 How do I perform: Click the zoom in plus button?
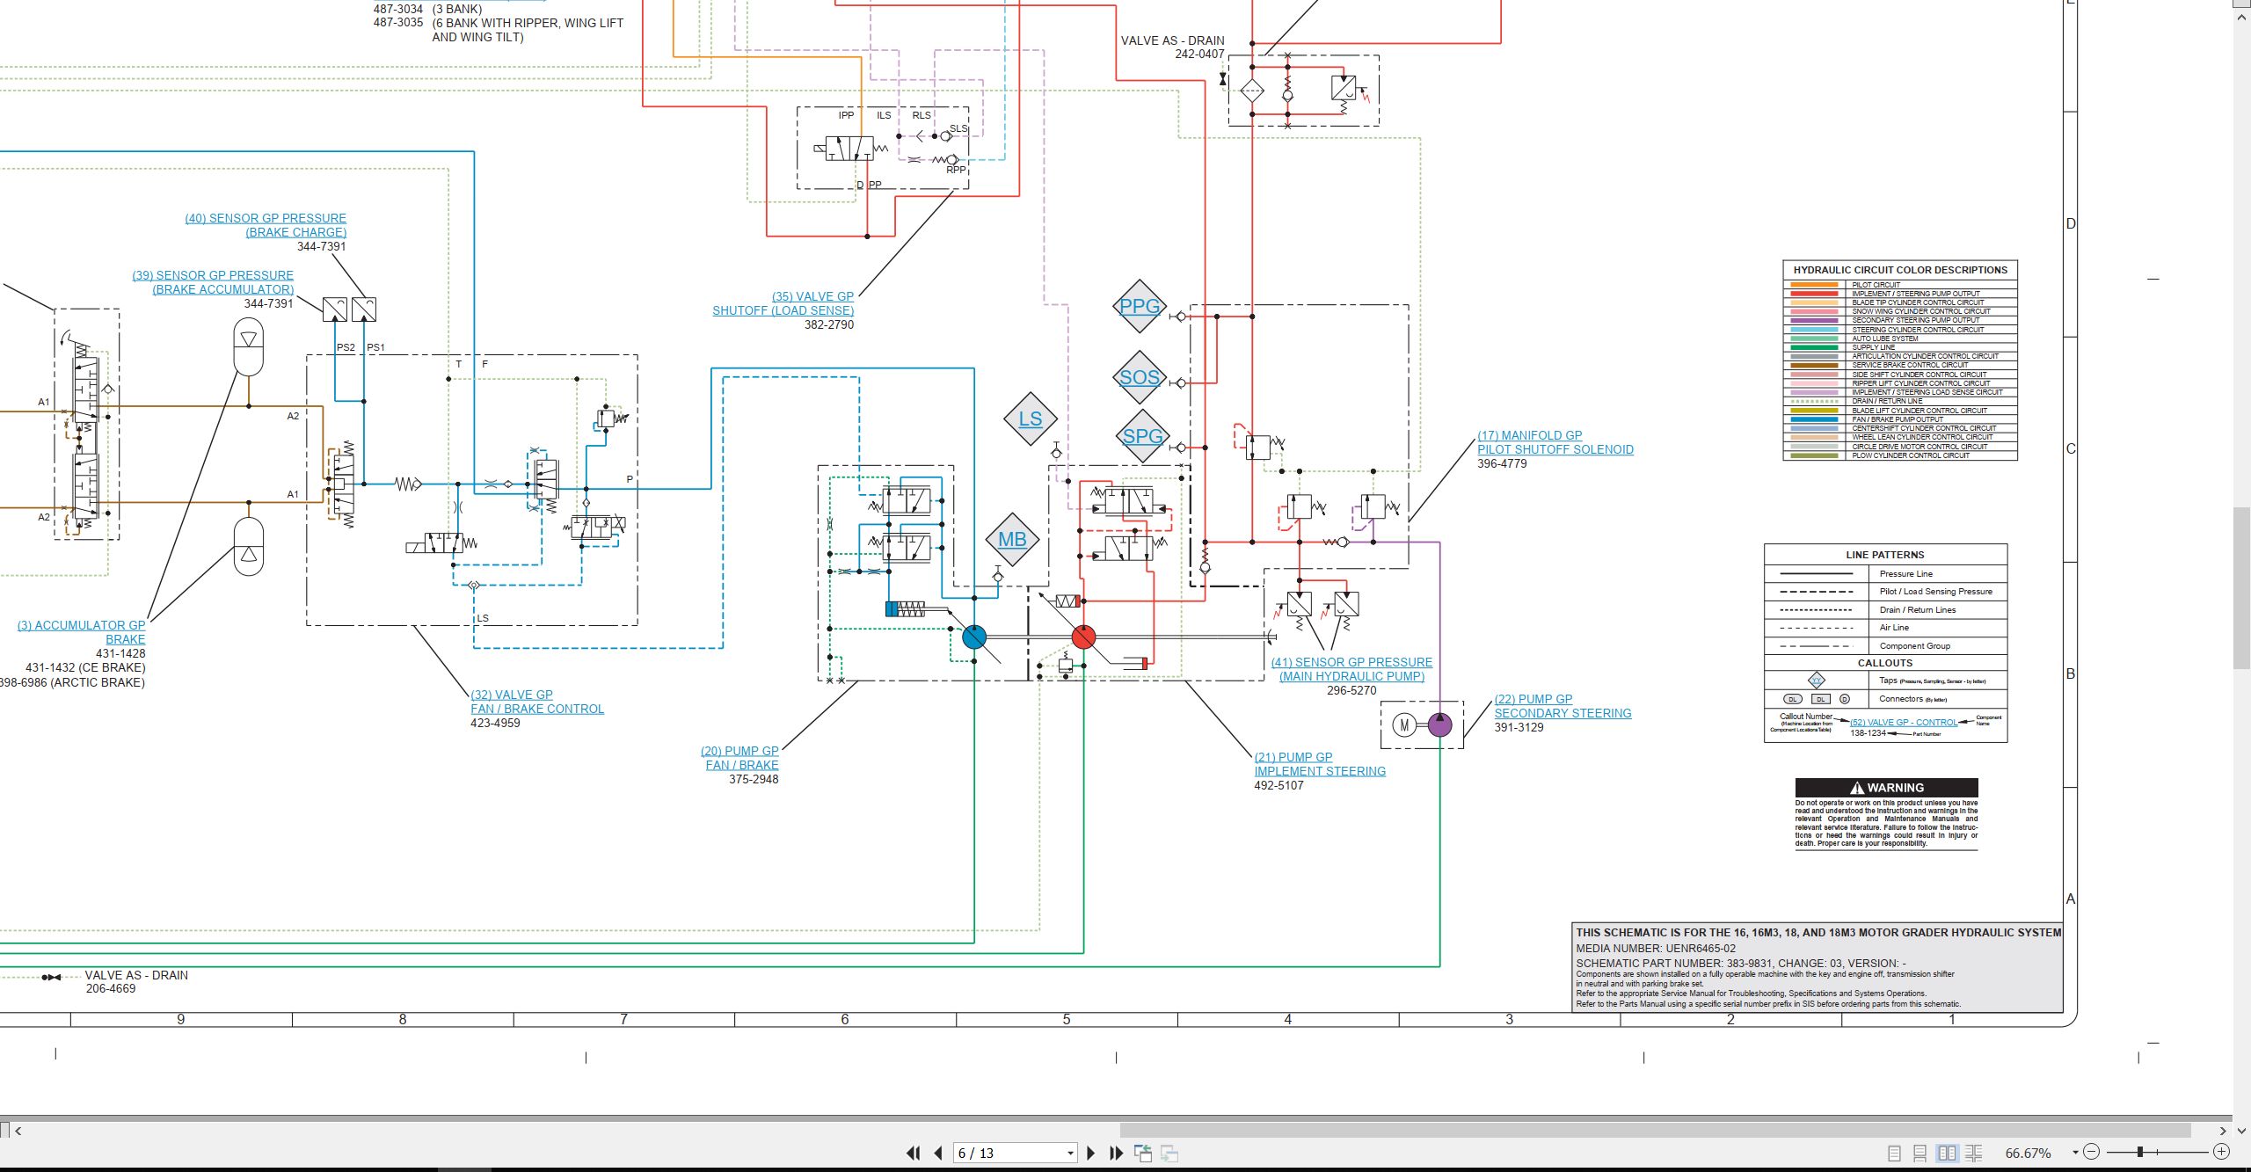click(x=2221, y=1152)
